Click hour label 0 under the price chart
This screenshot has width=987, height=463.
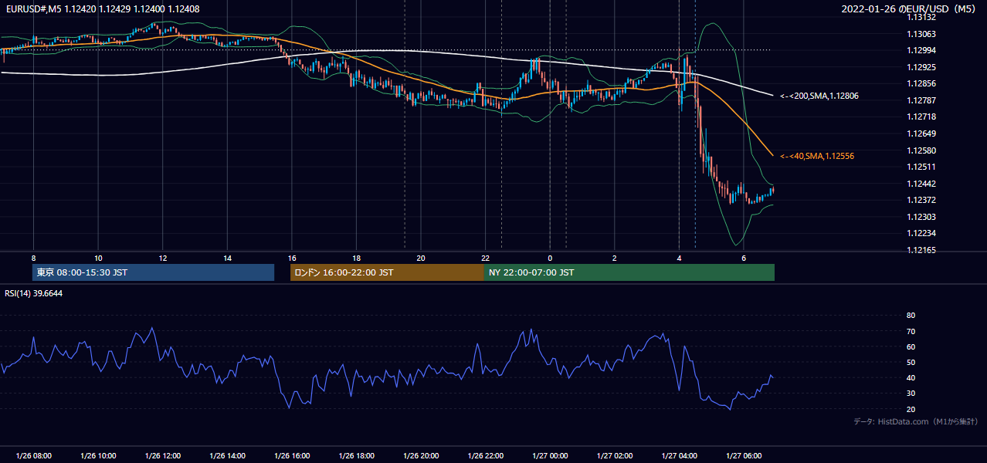550,258
